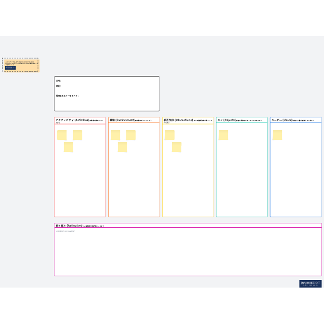The width and height of the screenshot is (324, 324).
Task: Click the placeholder text in Reflection box
Action: click(65, 231)
